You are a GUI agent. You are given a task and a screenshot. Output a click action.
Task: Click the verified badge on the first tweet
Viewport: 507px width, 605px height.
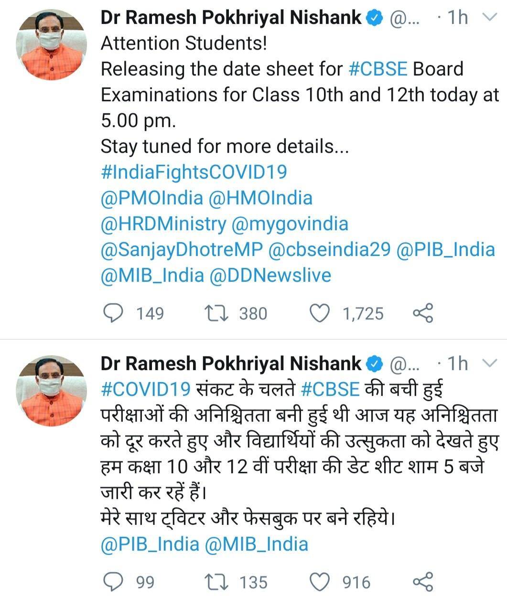[374, 18]
